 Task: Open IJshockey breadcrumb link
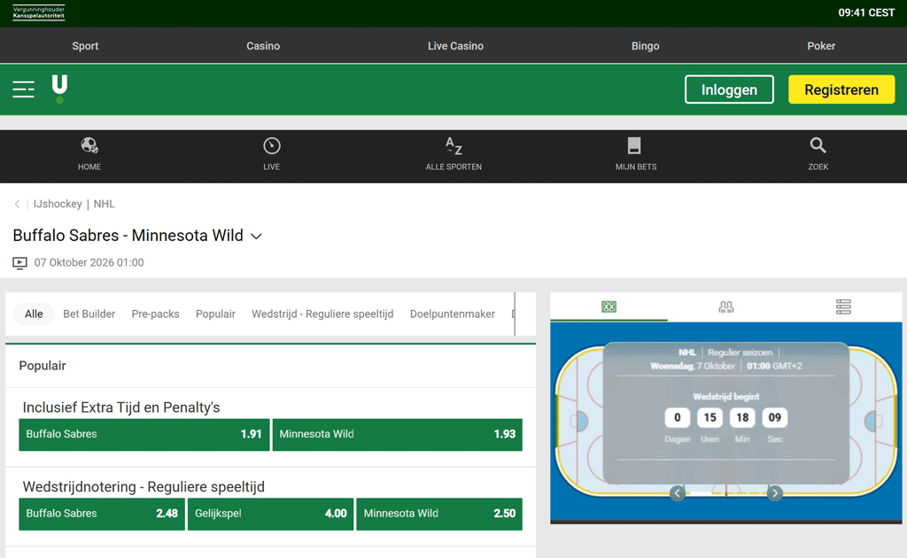(58, 204)
